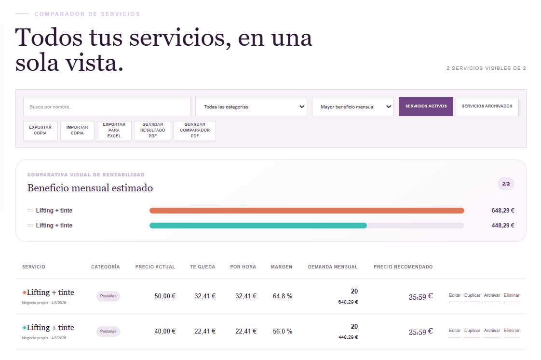The width and height of the screenshot is (541, 360).
Task: Click the orange 648,29 € profit bar
Action: tap(307, 211)
